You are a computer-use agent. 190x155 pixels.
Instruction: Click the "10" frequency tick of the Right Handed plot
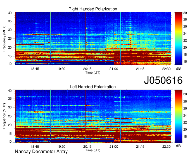[x=10, y=64]
